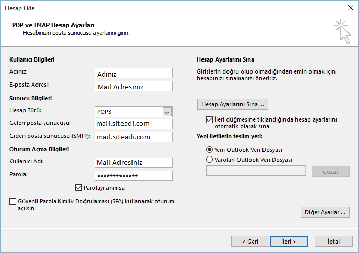Image resolution: width=359 pixels, height=253 pixels.
Task: Click the Hesap Ayarlarını Sına button
Action: pyautogui.click(x=233, y=104)
